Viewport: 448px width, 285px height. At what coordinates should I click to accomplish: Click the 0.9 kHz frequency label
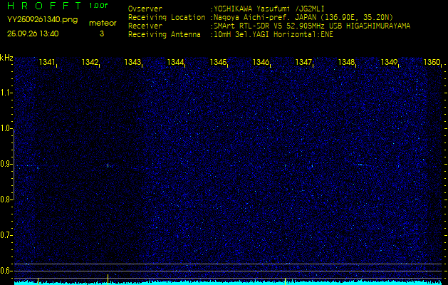click(6, 164)
